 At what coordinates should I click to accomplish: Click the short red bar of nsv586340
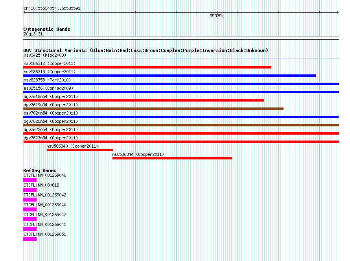(80, 150)
